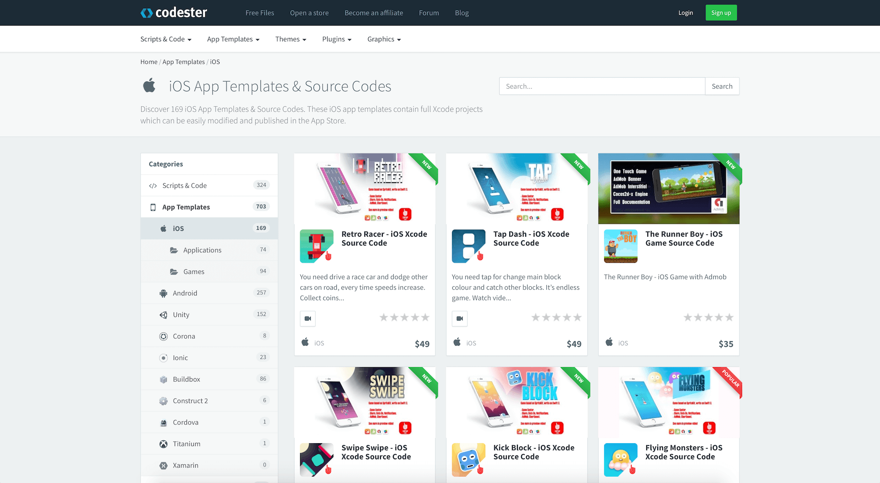Open the App Templates dropdown in navbar
Image resolution: width=880 pixels, height=483 pixels.
point(233,39)
